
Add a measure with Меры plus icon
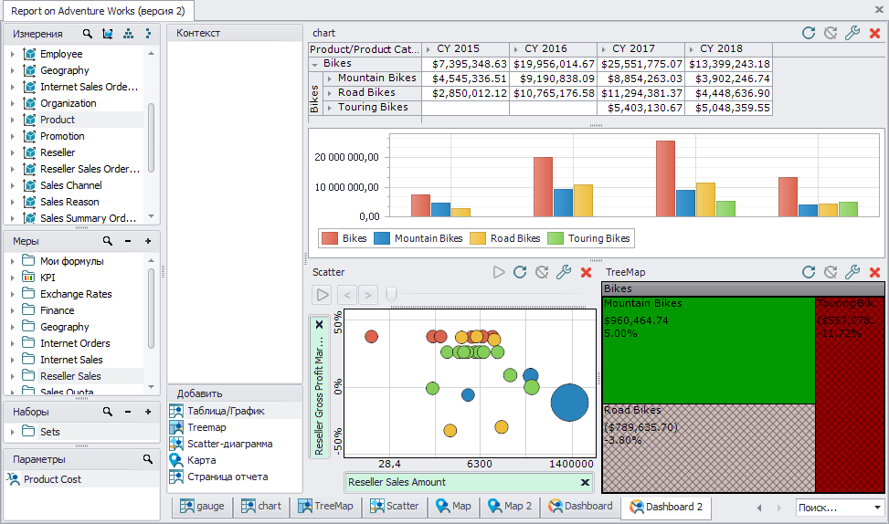pos(149,241)
